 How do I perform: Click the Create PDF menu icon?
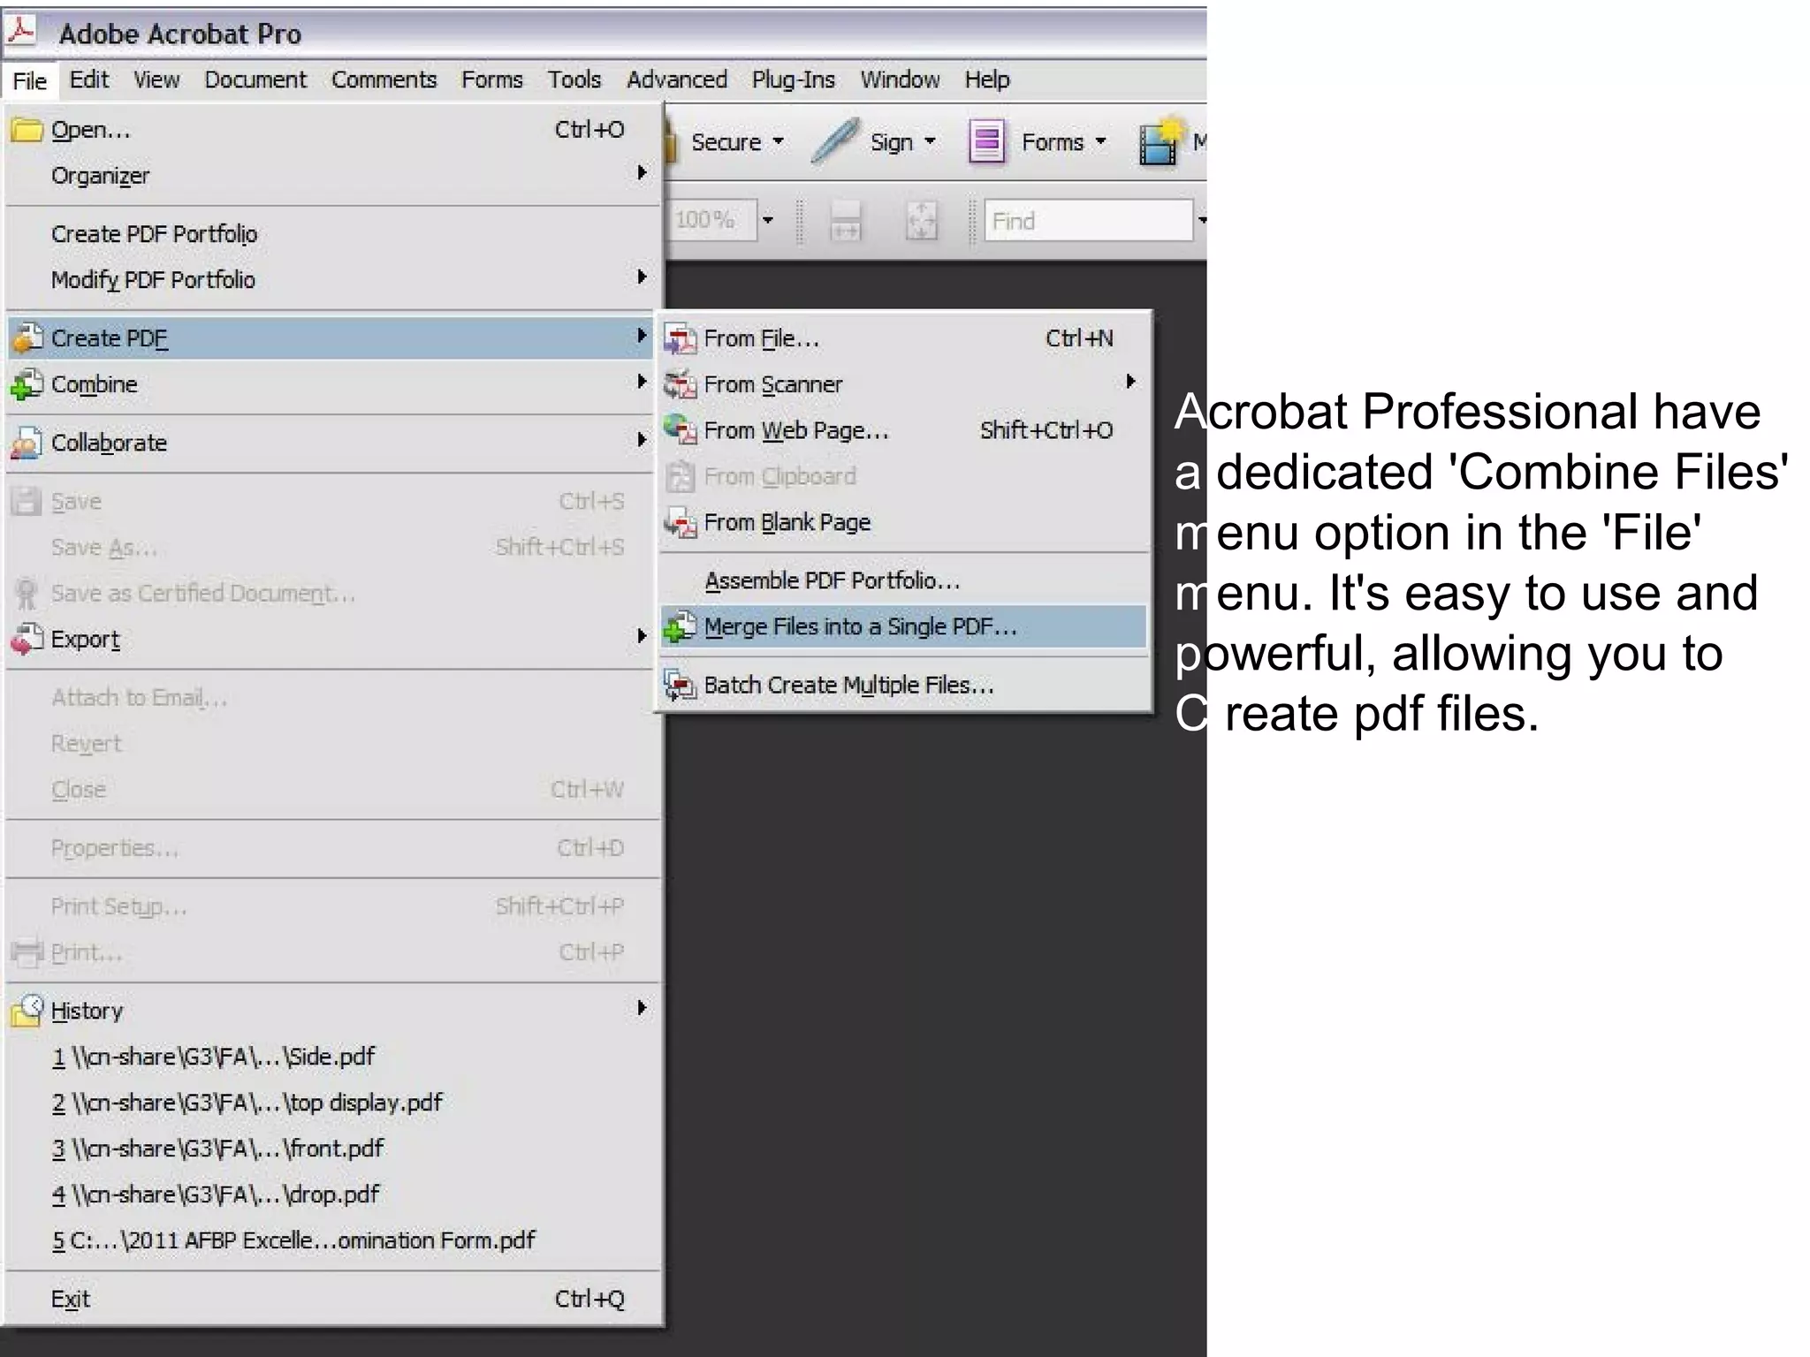[x=27, y=338]
